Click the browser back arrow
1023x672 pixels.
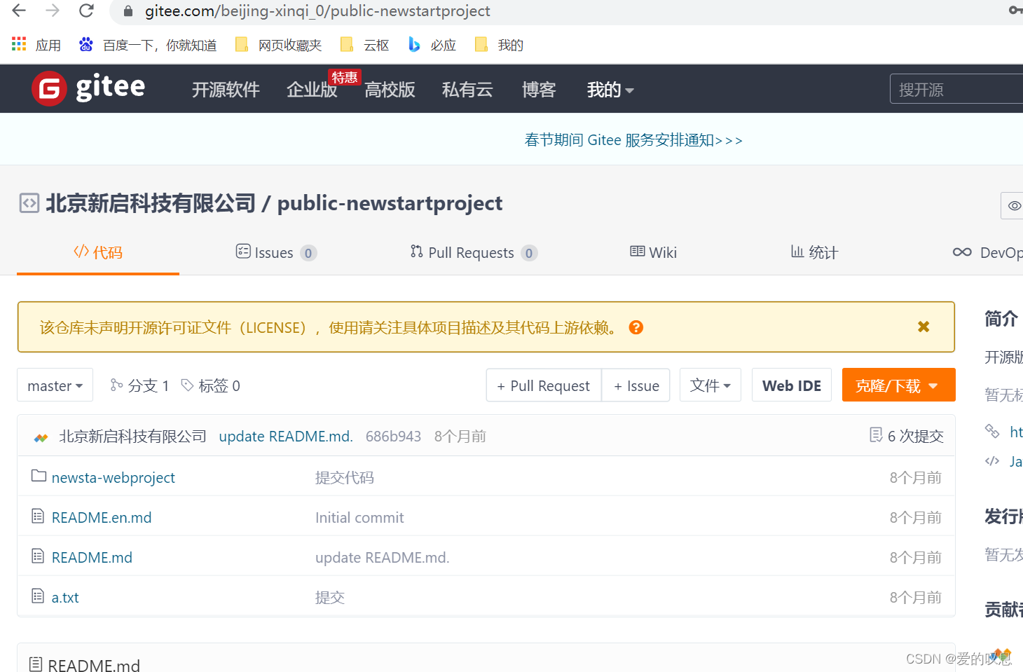(x=19, y=11)
